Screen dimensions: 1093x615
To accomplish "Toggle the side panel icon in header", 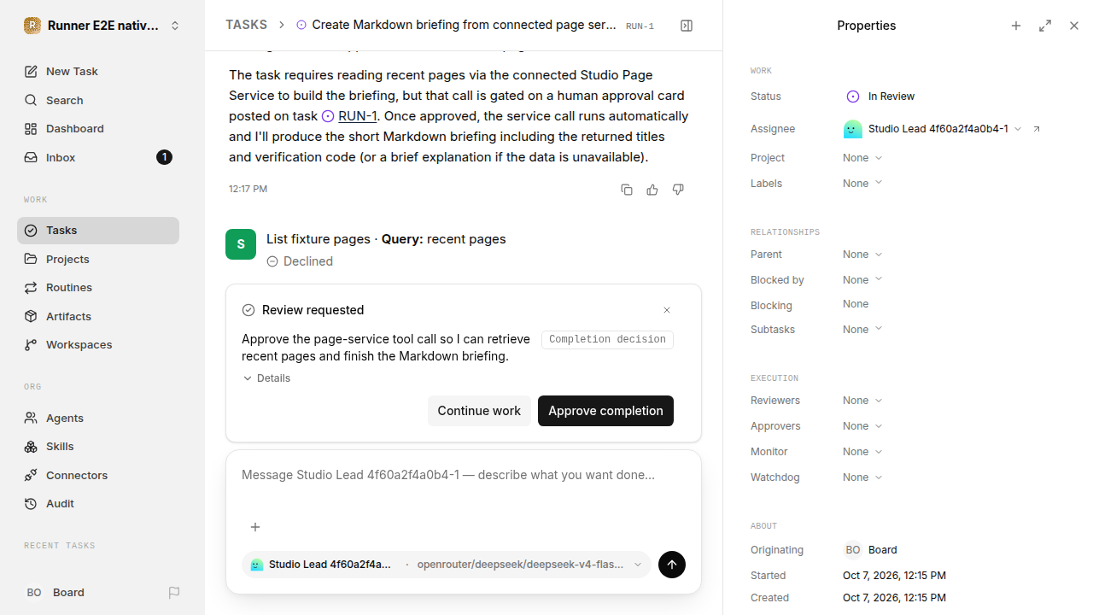I will point(687,26).
